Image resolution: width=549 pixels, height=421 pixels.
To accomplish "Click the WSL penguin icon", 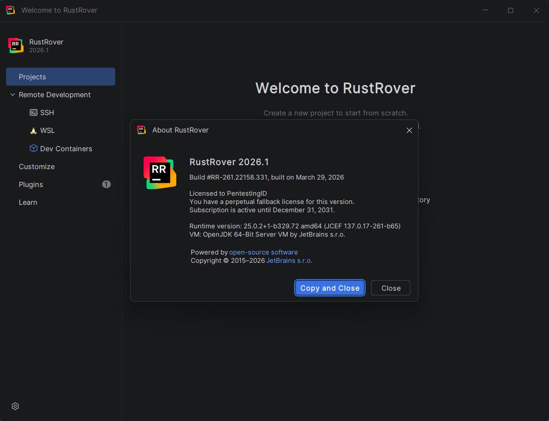I will [33, 131].
